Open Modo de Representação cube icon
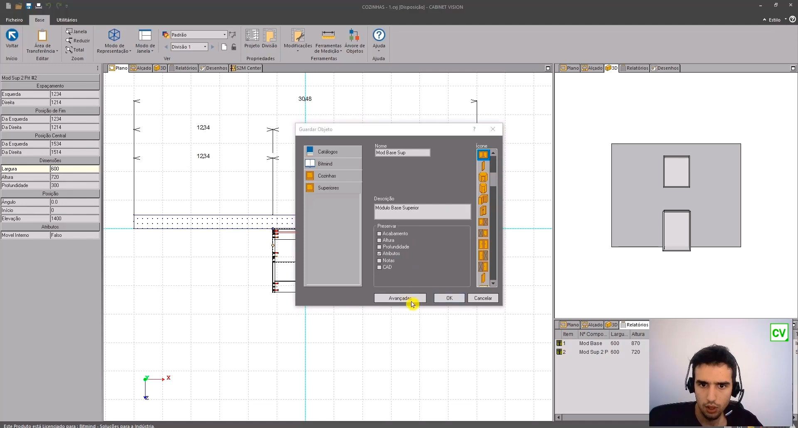798x428 pixels. point(114,35)
